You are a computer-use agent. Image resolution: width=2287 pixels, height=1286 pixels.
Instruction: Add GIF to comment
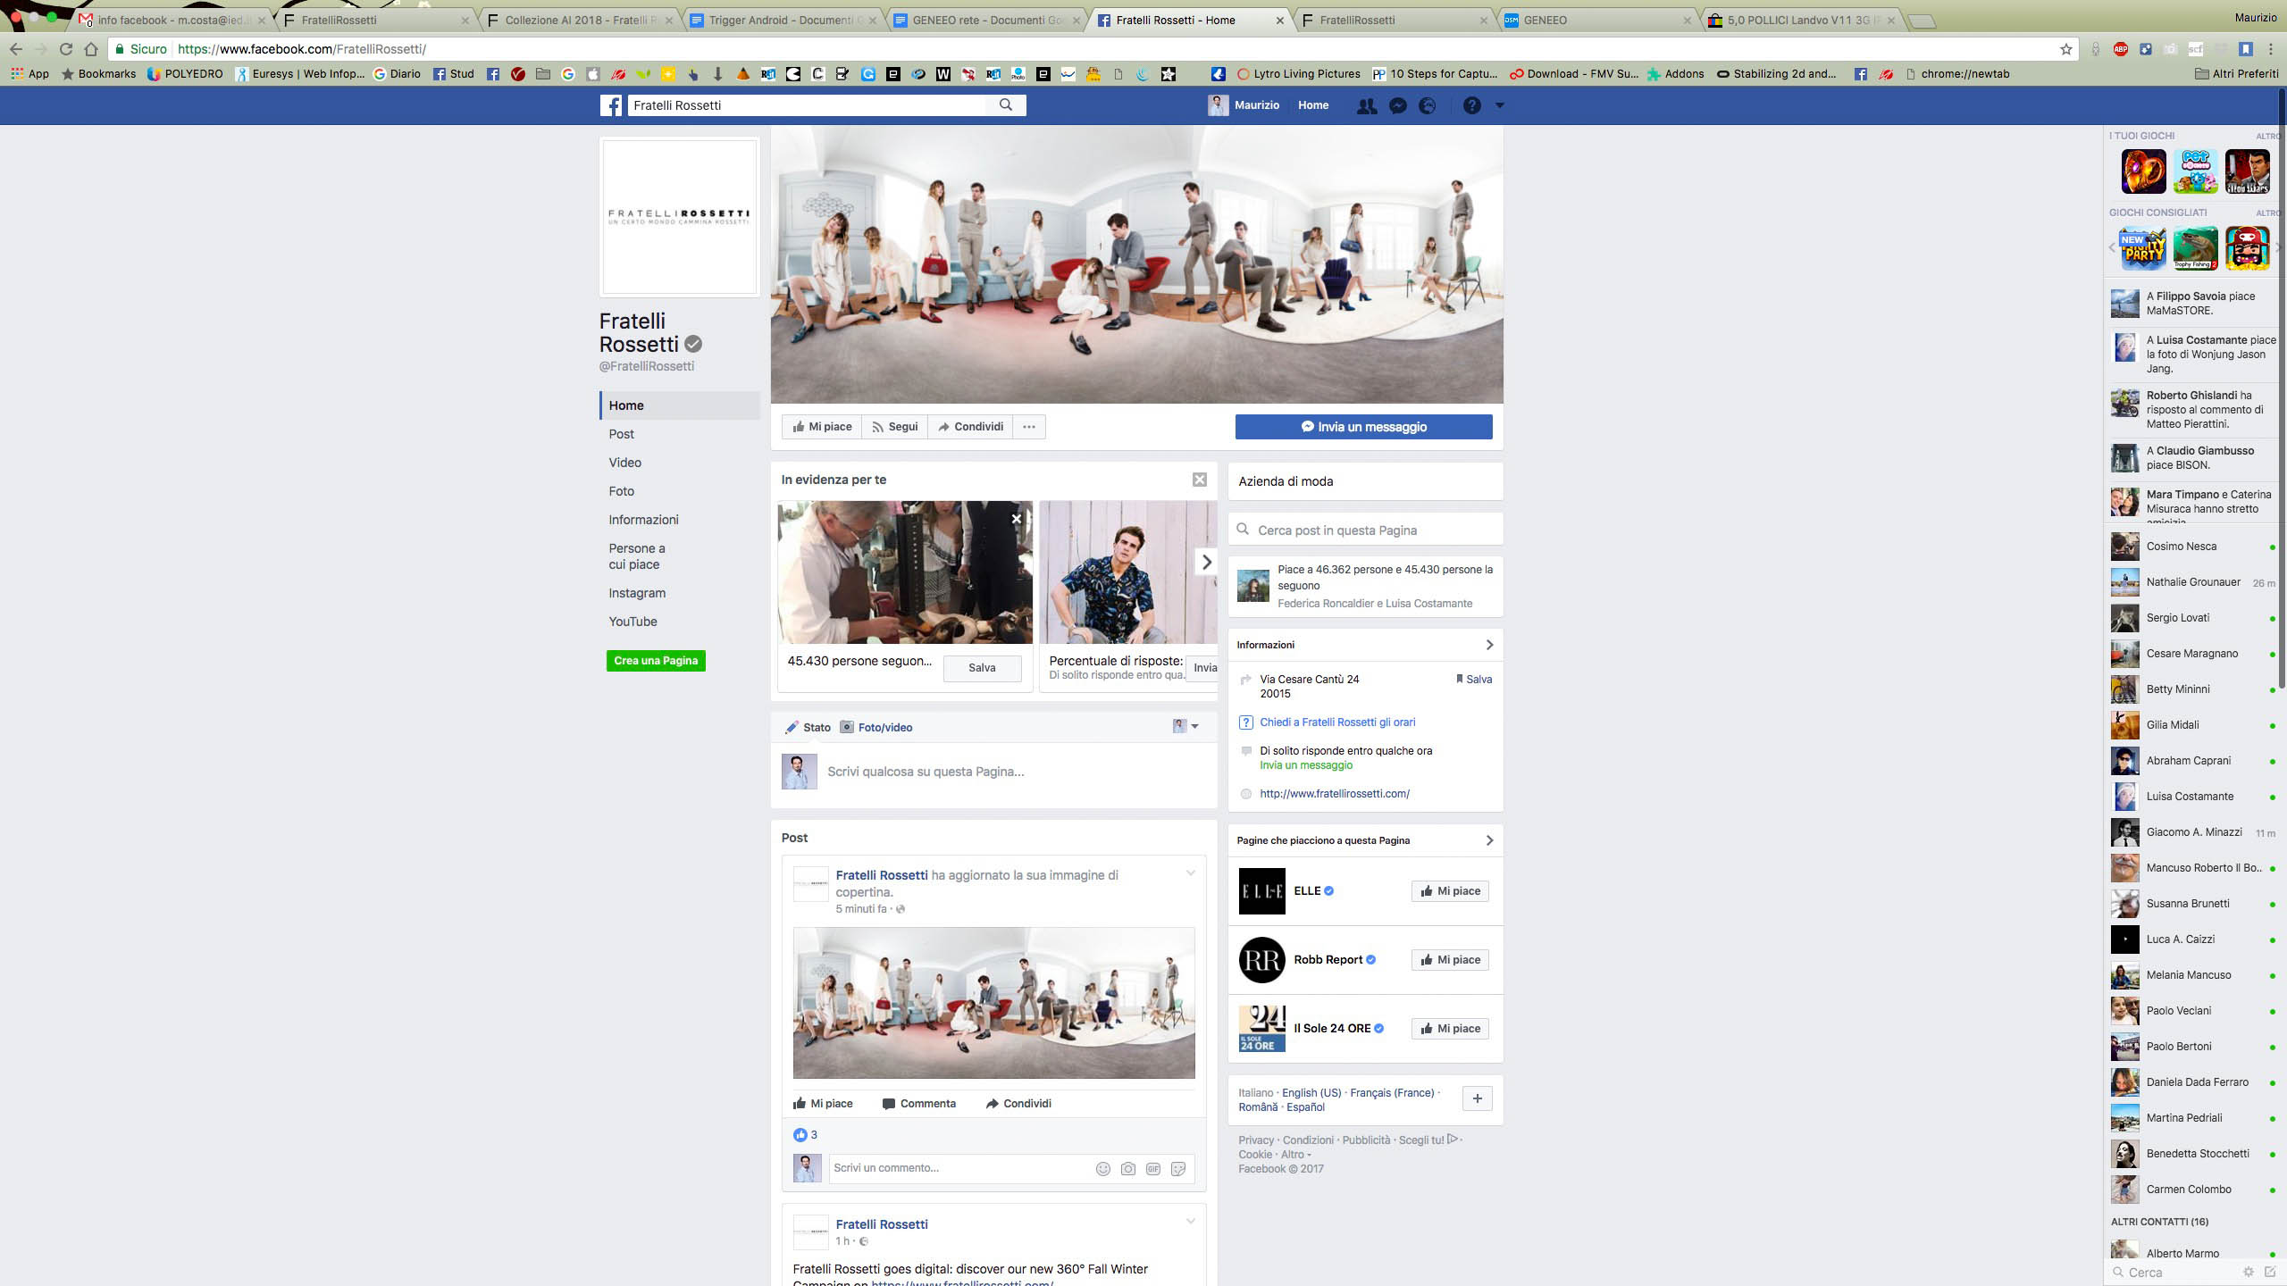(1153, 1169)
